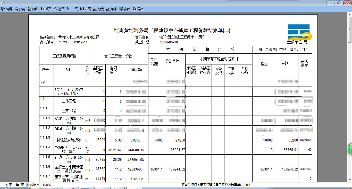The image size is (352, 189).
Task: Print the report via 打印
Action: (x=33, y=9)
